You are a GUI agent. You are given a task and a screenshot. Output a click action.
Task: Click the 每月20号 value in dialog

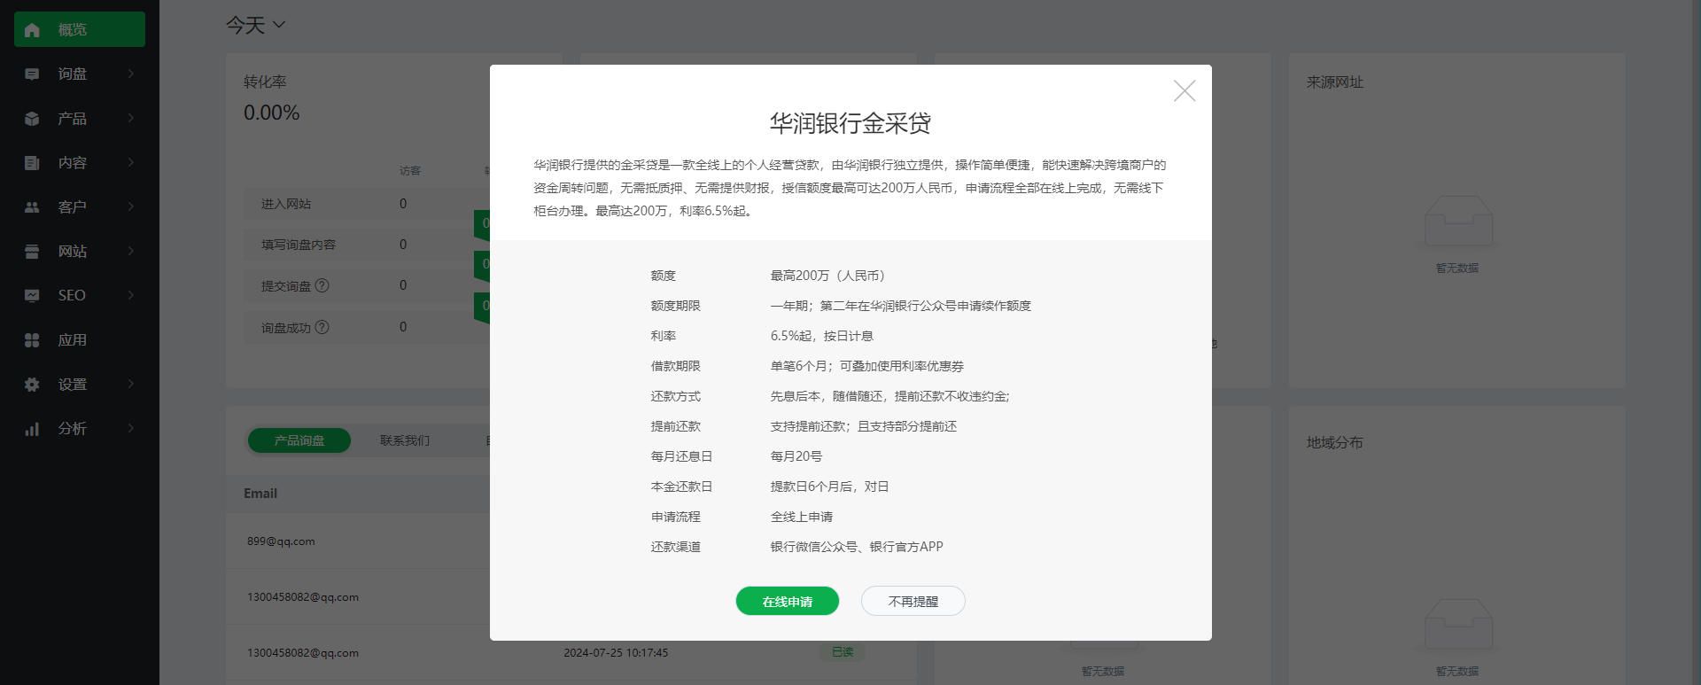[796, 456]
